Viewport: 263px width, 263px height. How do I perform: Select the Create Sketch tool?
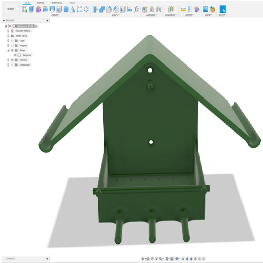[25, 9]
